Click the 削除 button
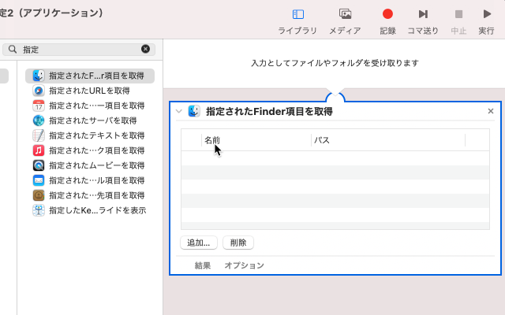The height and width of the screenshot is (315, 505). click(238, 243)
